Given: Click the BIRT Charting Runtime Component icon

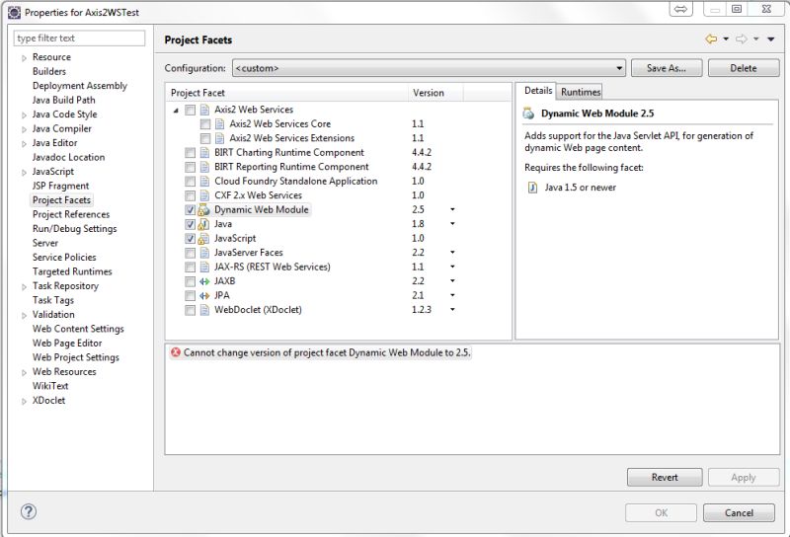Looking at the screenshot, I should click(x=204, y=152).
